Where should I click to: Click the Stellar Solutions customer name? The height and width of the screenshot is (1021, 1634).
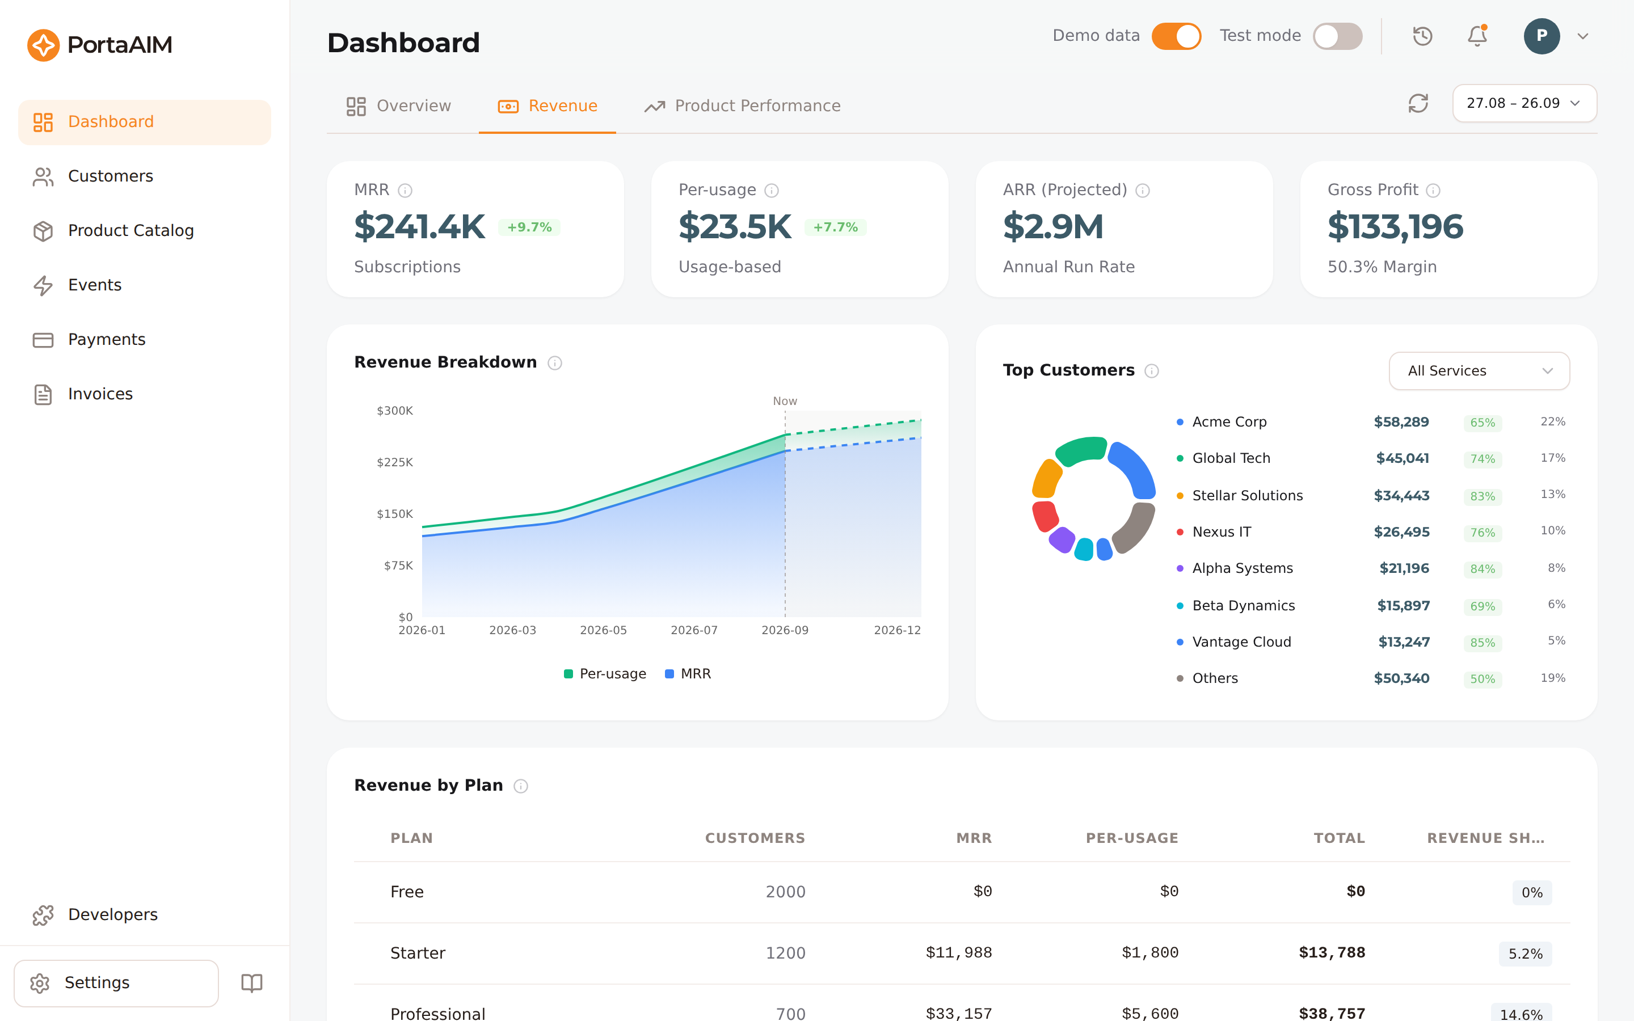tap(1247, 496)
